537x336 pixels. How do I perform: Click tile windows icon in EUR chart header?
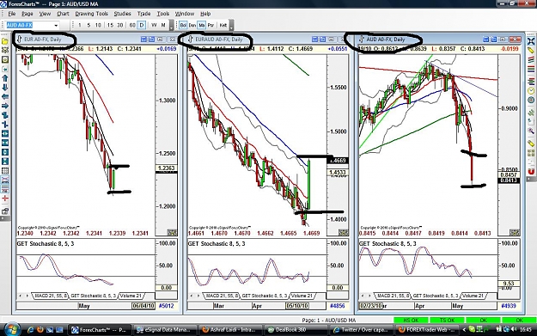148,40
